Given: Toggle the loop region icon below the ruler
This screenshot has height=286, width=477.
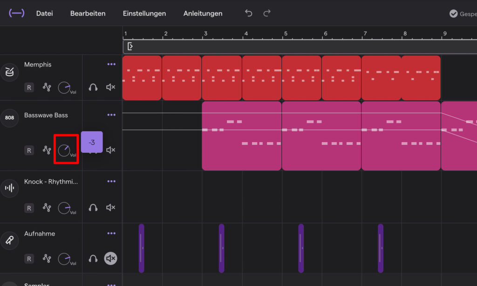Looking at the screenshot, I should pos(130,47).
